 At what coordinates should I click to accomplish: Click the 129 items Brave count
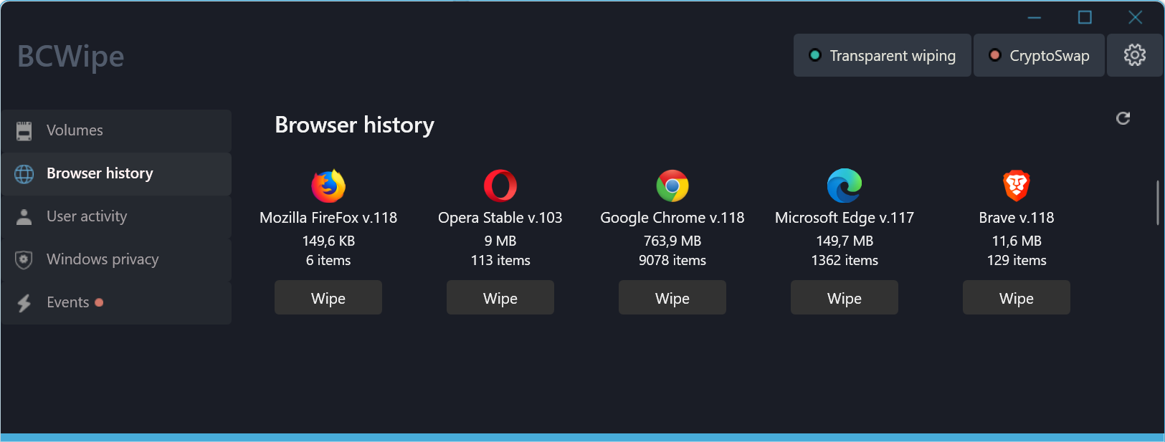(1017, 261)
